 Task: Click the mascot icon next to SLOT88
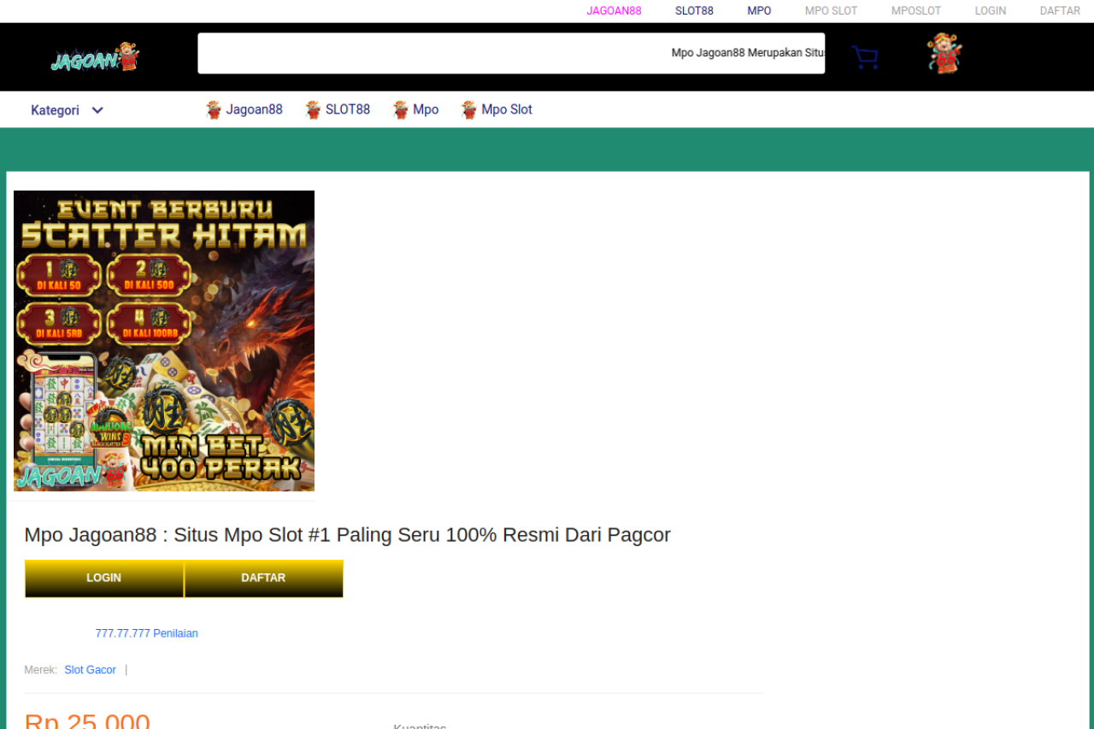tap(314, 109)
